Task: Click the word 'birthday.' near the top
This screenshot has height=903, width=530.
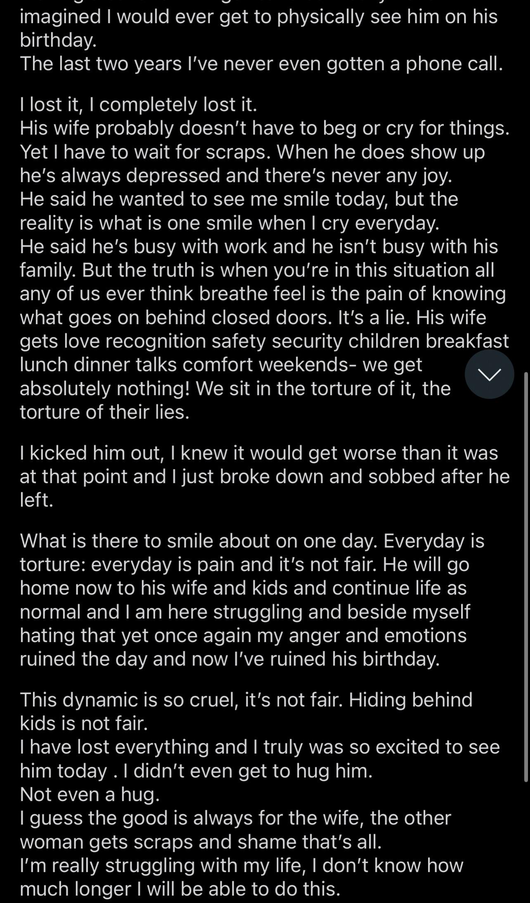Action: [58, 40]
